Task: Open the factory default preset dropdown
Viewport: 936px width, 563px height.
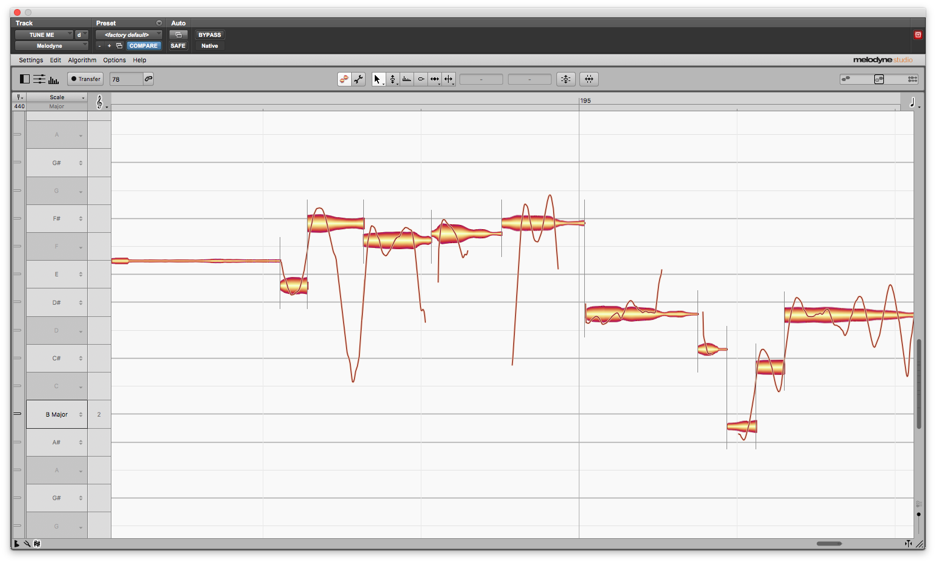Action: click(x=128, y=35)
